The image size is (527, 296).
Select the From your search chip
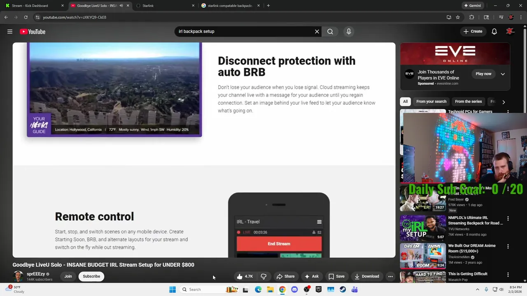tap(431, 102)
